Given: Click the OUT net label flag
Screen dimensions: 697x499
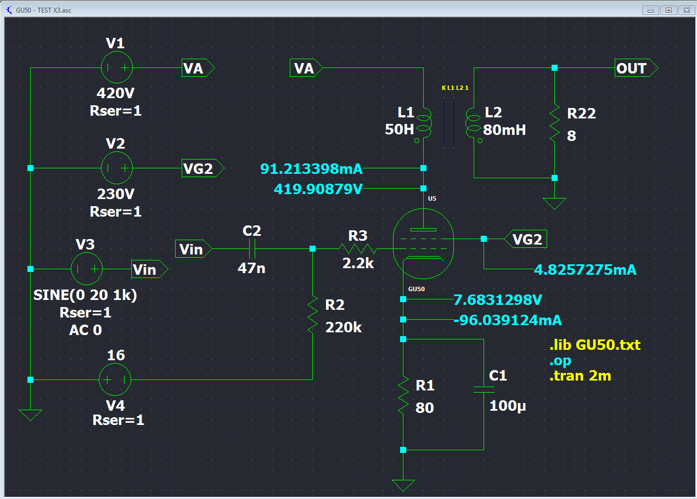Looking at the screenshot, I should 634,68.
